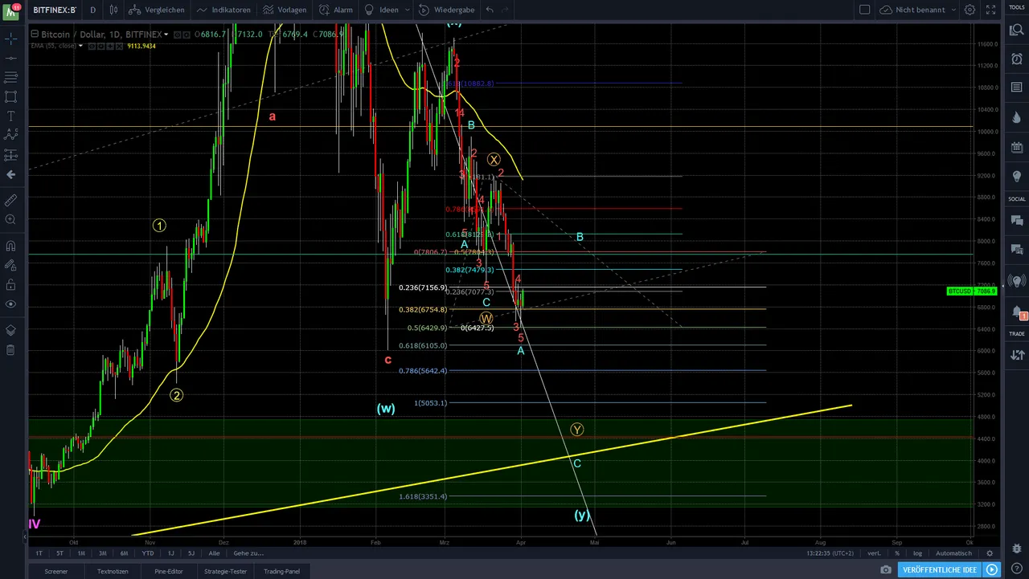Select the ruler measure tool
This screenshot has width=1029, height=579.
click(11, 199)
